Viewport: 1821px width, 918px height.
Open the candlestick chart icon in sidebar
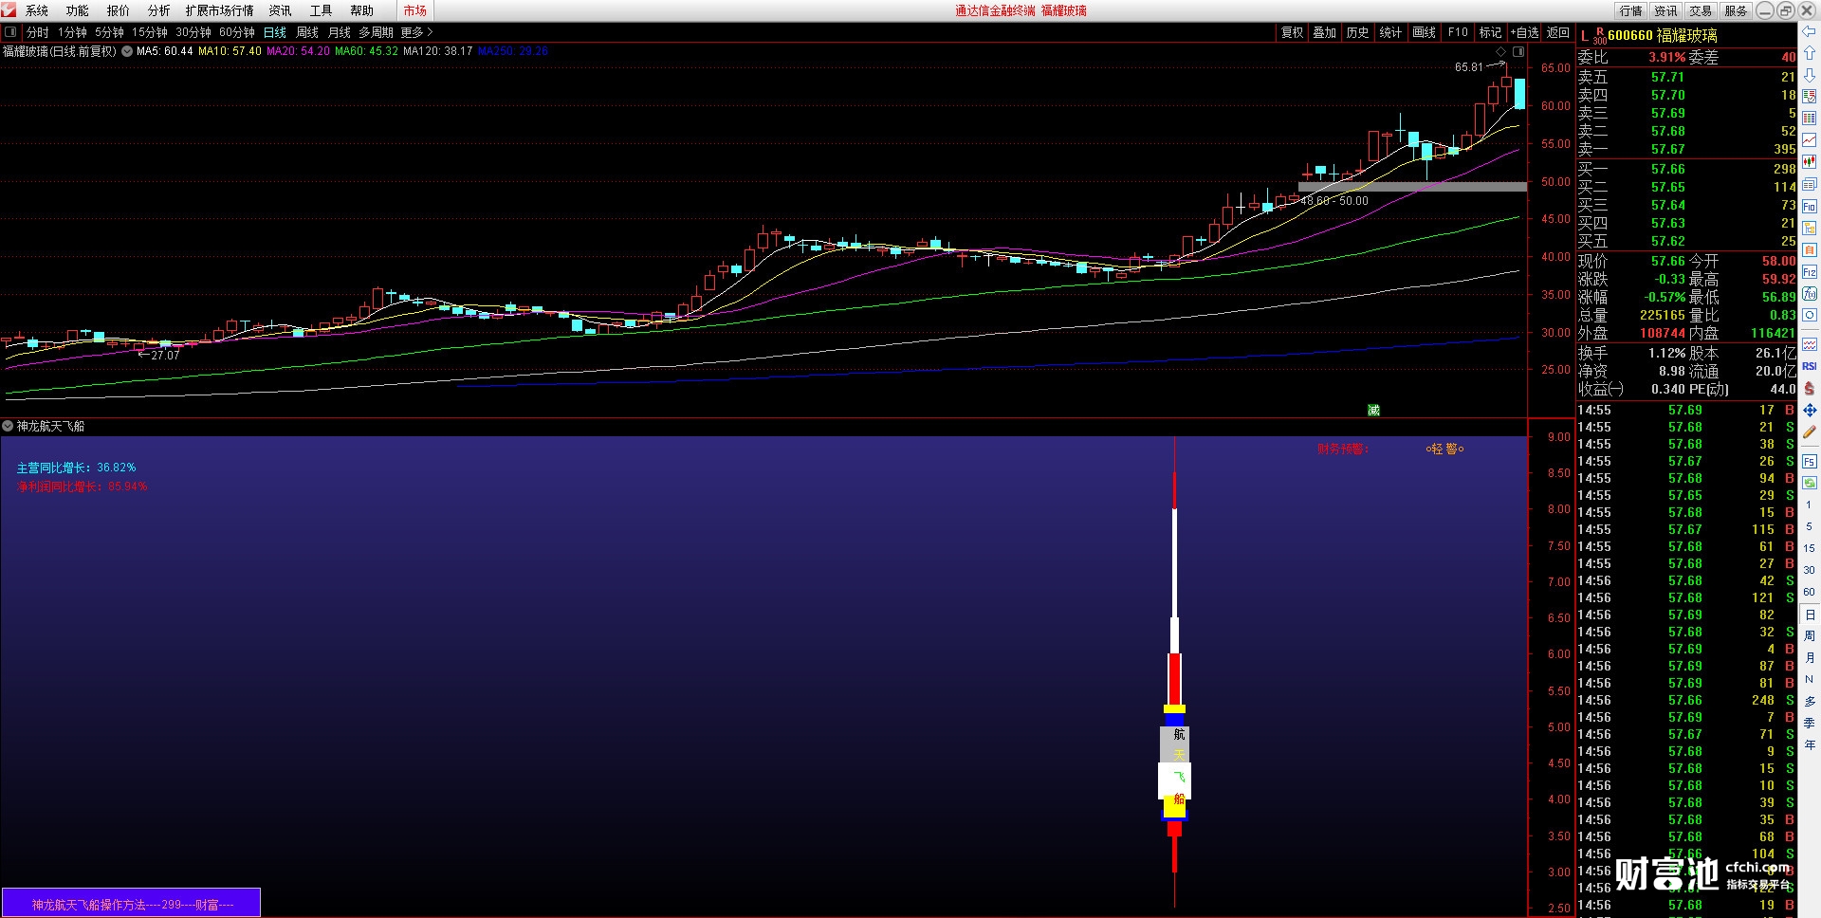(1810, 162)
